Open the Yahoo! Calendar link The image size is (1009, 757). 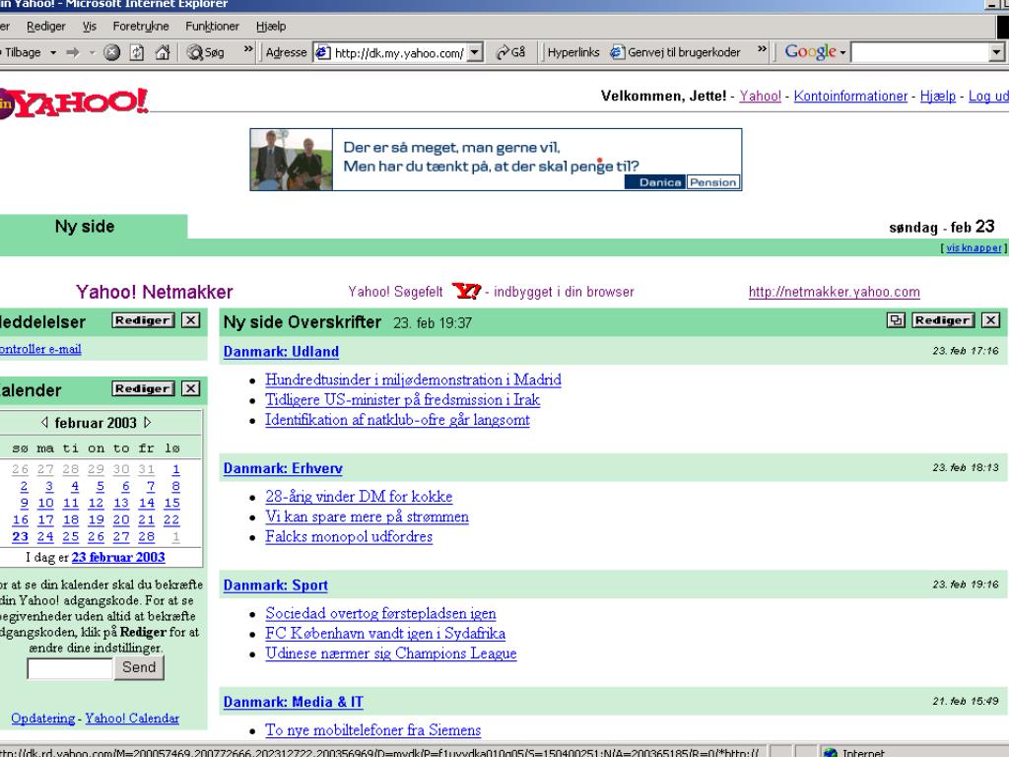point(132,719)
